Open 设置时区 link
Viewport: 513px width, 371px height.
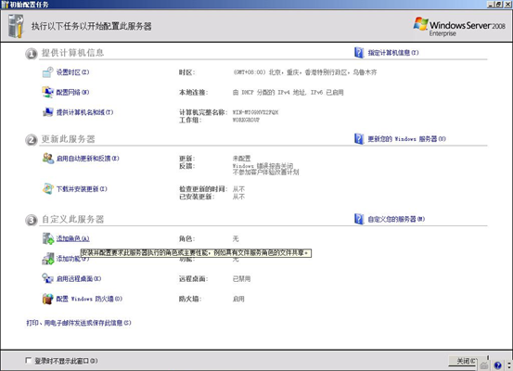point(72,72)
